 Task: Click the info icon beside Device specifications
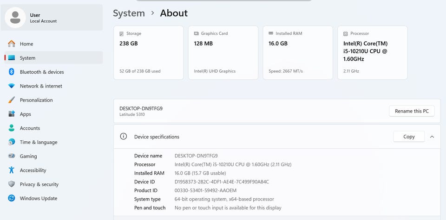[x=124, y=137]
